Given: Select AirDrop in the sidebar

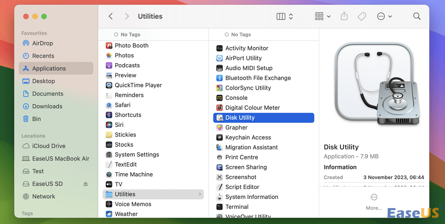Looking at the screenshot, I should pos(42,43).
